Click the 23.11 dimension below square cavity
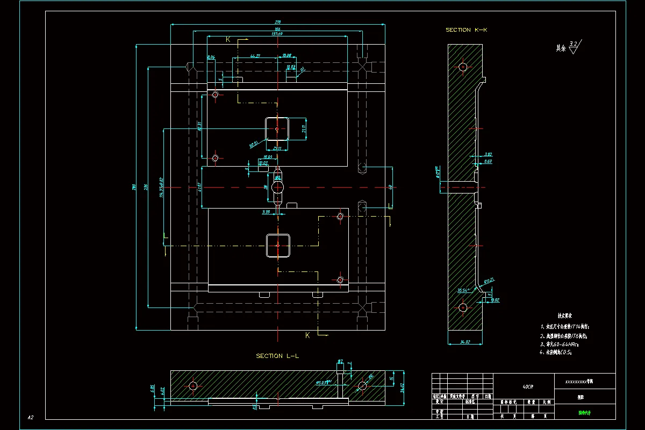 click(x=277, y=148)
